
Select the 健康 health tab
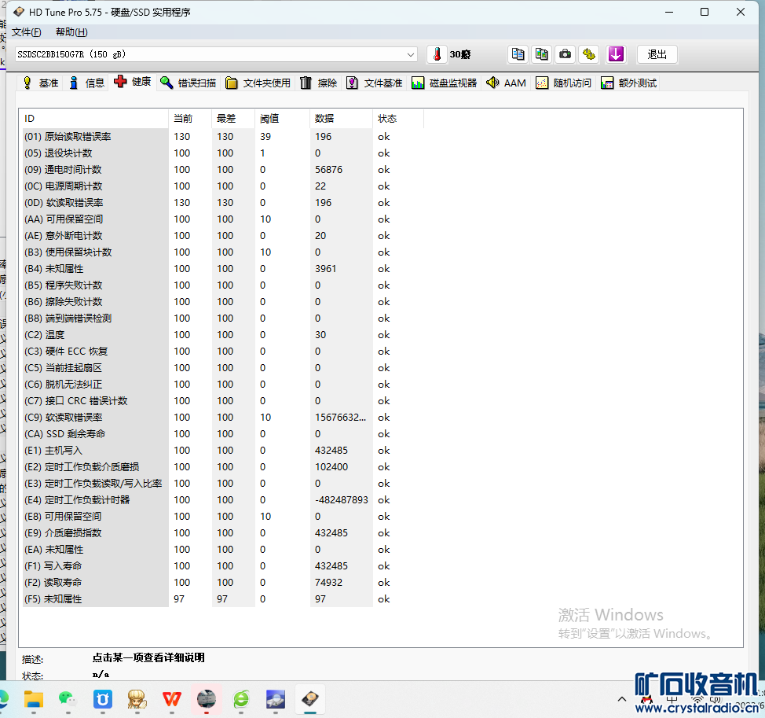[x=132, y=82]
